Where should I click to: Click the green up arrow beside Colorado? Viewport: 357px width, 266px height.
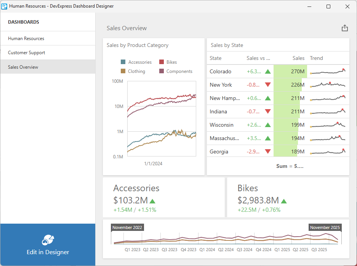click(x=268, y=71)
